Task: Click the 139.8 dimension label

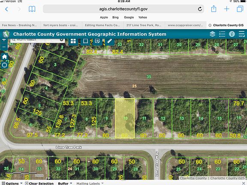Action: pos(59,122)
